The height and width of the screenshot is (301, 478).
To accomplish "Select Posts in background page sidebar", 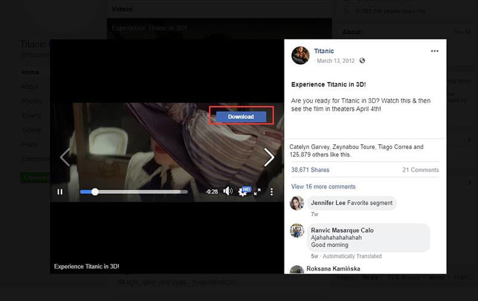I will [29, 144].
